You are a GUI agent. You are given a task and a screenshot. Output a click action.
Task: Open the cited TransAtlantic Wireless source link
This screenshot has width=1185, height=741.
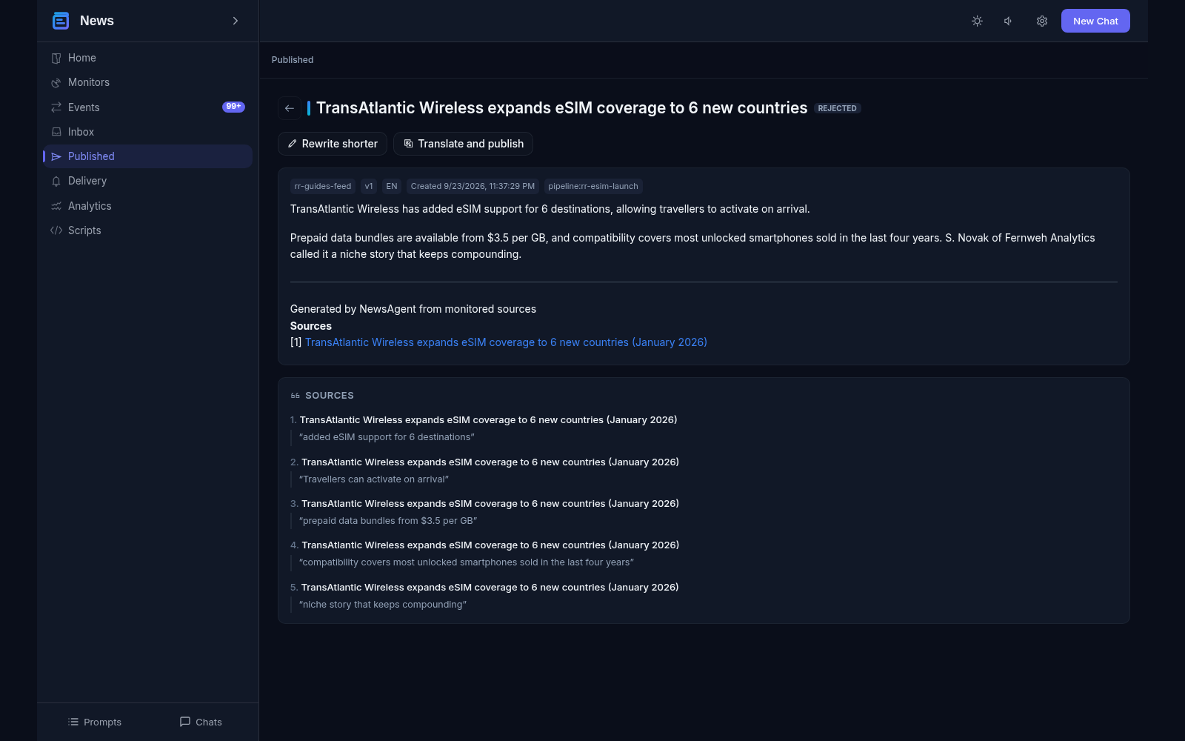coord(506,342)
